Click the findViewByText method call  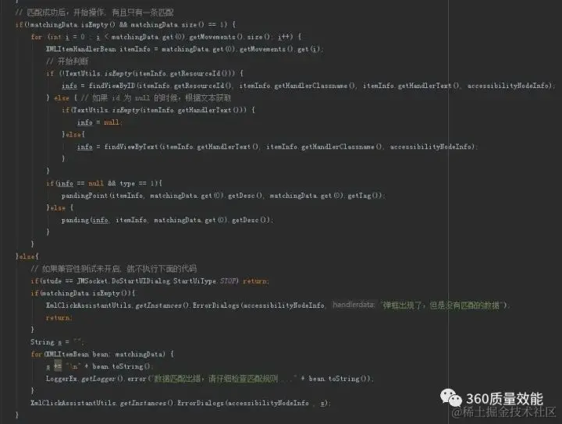click(131, 147)
